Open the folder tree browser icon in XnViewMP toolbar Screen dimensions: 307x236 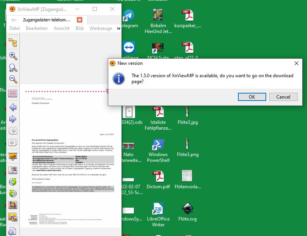coord(13,42)
